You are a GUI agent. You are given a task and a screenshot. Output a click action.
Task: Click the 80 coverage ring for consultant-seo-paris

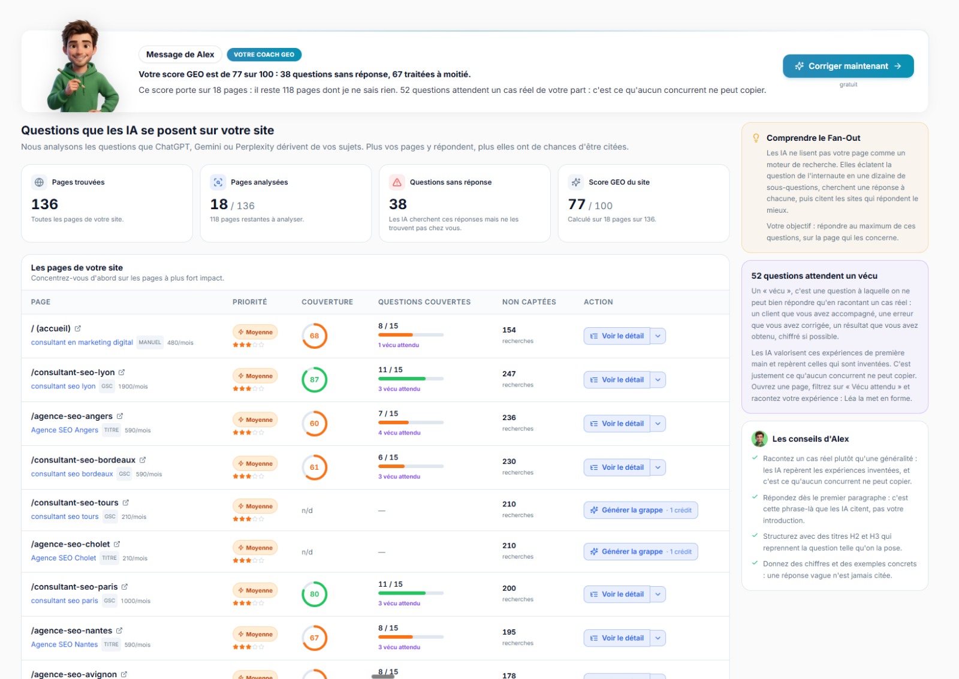pyautogui.click(x=314, y=594)
